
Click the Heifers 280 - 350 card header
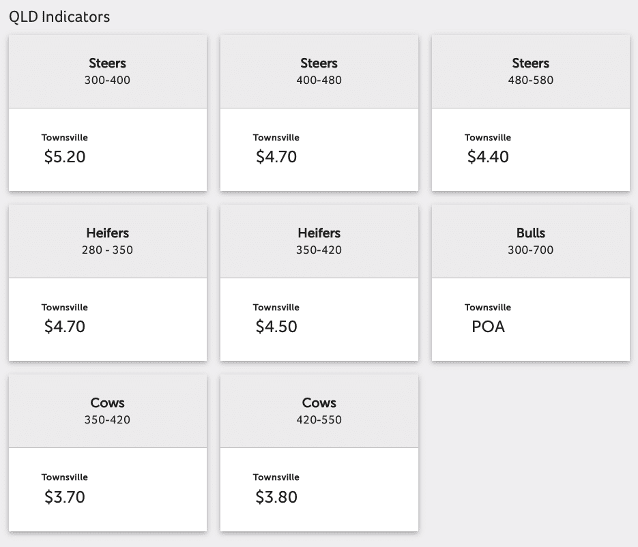107,241
